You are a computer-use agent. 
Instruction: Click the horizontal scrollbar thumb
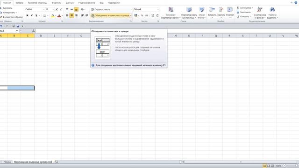coord(240,162)
